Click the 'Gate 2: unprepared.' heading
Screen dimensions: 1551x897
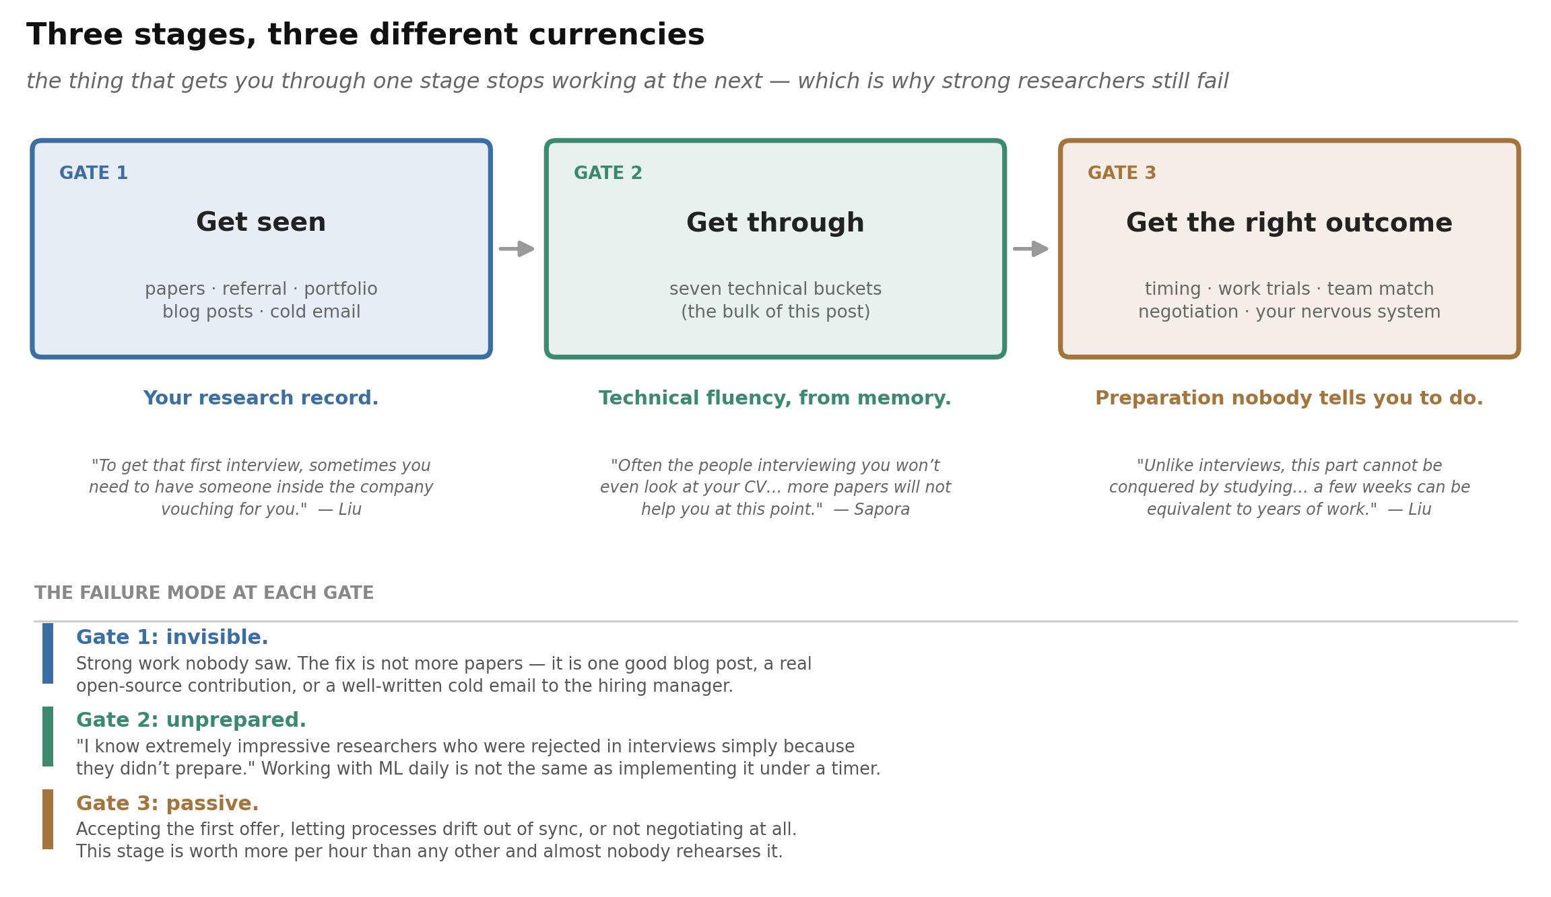pos(191,721)
